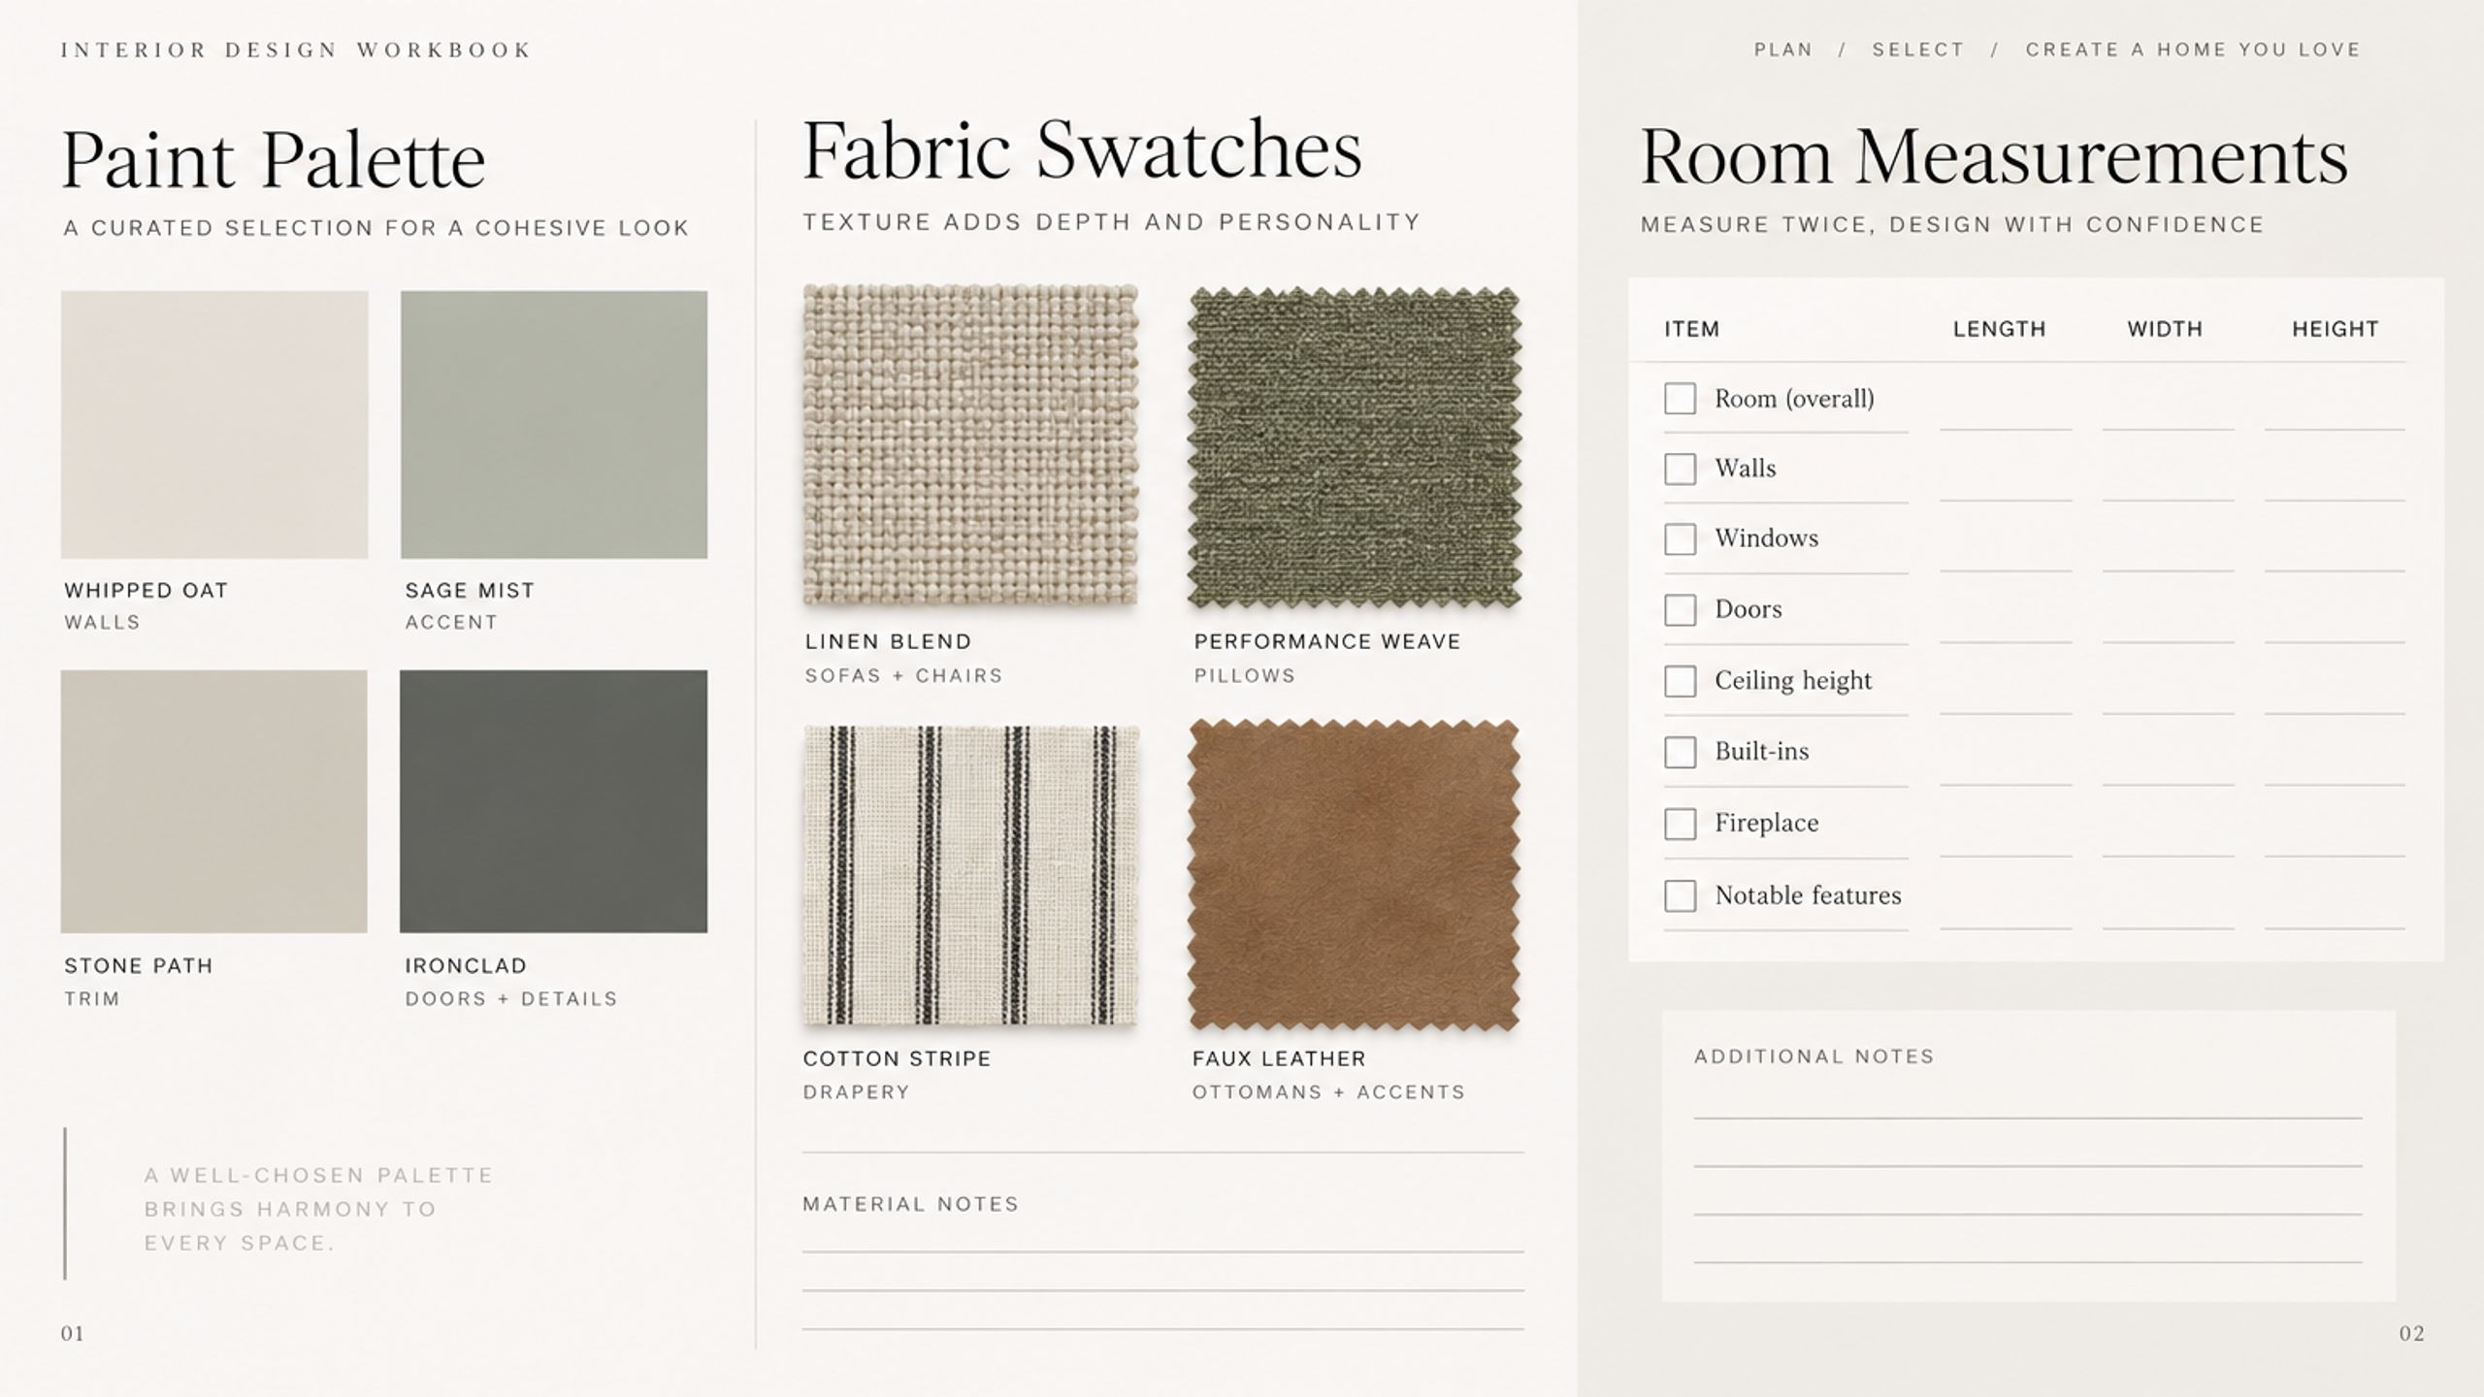Click the 'OTTOMANS + ACCENTS' label
Image resolution: width=2484 pixels, height=1397 pixels.
click(1328, 1091)
